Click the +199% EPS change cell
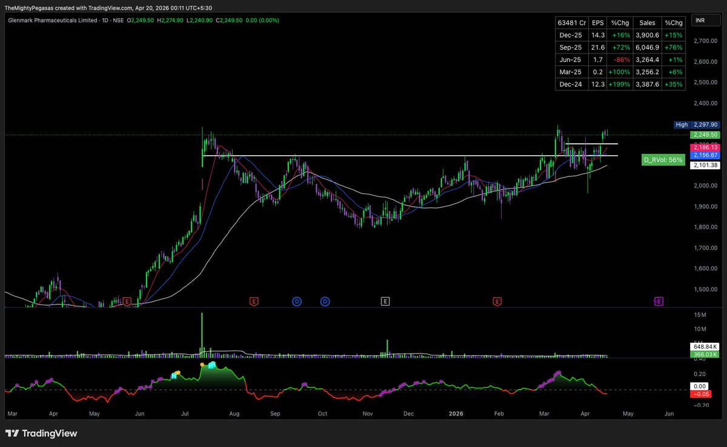 pos(620,84)
